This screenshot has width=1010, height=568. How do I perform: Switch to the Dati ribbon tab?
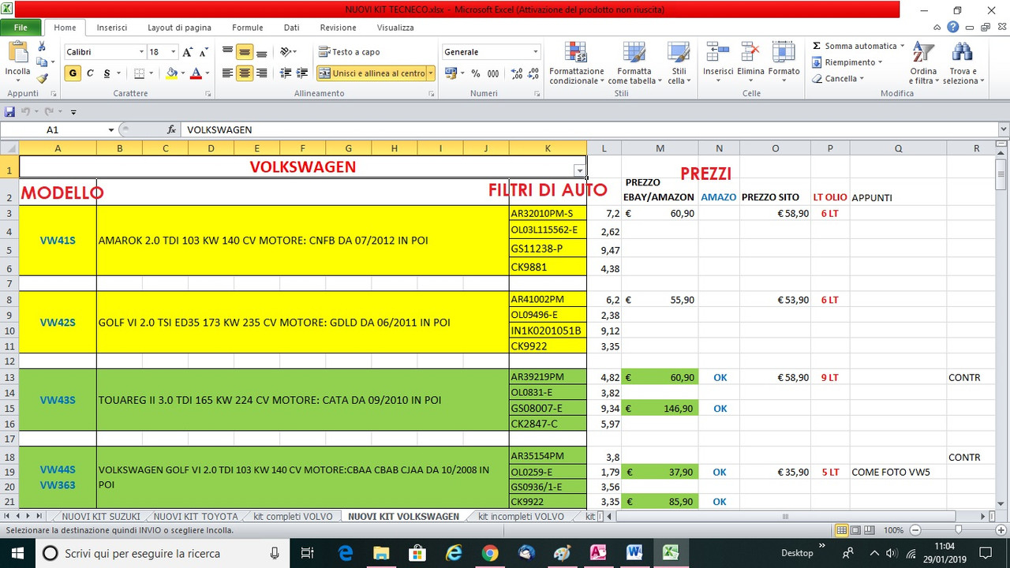(292, 28)
